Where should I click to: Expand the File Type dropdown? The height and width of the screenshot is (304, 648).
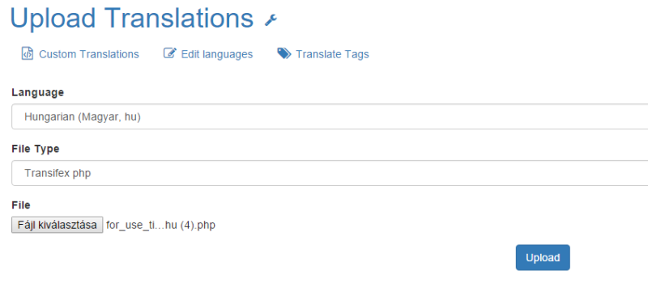330,173
